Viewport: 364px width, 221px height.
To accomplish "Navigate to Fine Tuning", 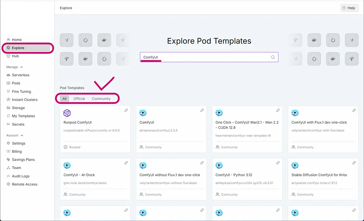I will click(19, 91).
